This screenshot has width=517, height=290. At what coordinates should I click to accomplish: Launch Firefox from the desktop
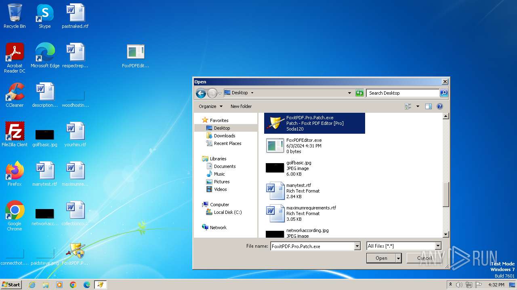coord(15,174)
